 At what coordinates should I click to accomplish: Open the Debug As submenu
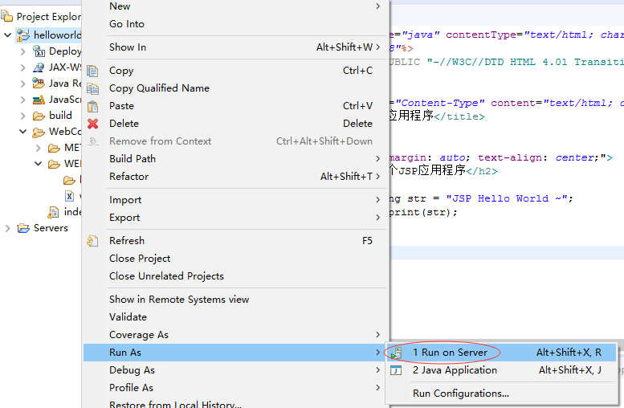click(235, 370)
